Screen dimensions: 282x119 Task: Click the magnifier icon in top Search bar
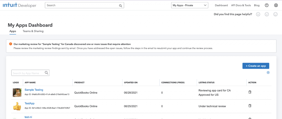[x=121, y=5]
